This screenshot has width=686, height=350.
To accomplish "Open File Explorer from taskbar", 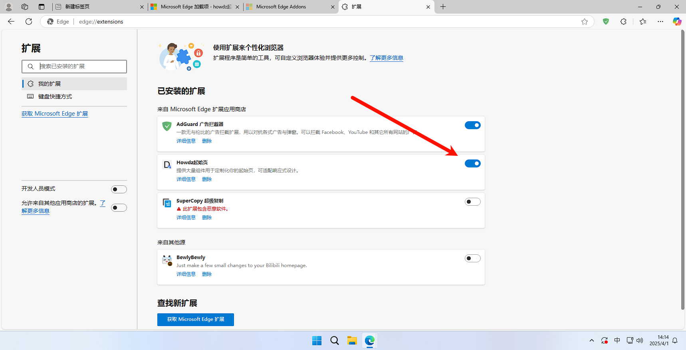I will click(x=352, y=340).
